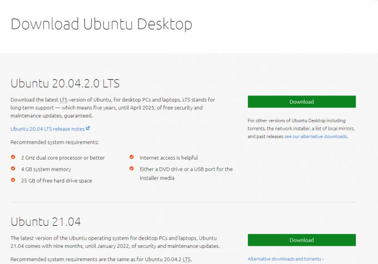Download Ubuntu 20.04.2.0 LTS with green button

301,101
